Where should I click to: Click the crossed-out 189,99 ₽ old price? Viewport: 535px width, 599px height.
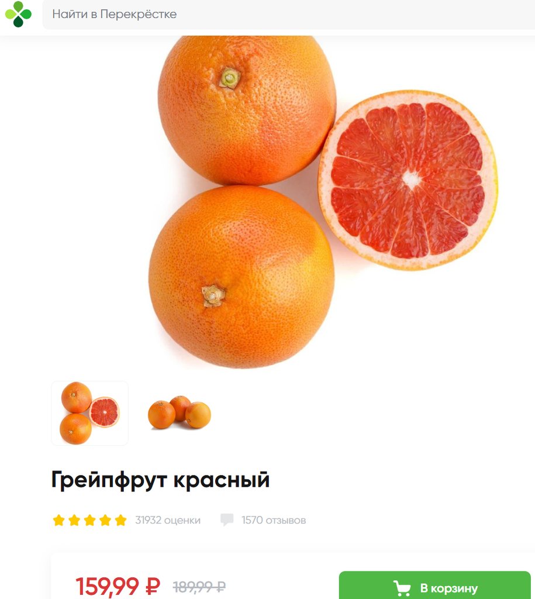pyautogui.click(x=199, y=586)
